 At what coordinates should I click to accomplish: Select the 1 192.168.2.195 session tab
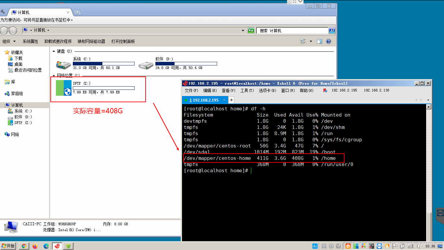click(205, 100)
